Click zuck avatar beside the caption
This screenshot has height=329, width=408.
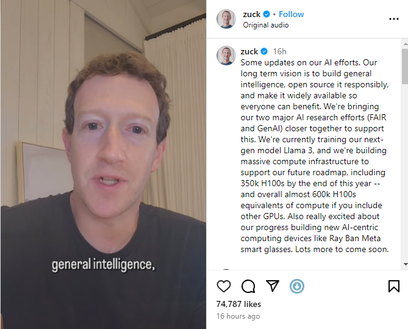coord(226,56)
